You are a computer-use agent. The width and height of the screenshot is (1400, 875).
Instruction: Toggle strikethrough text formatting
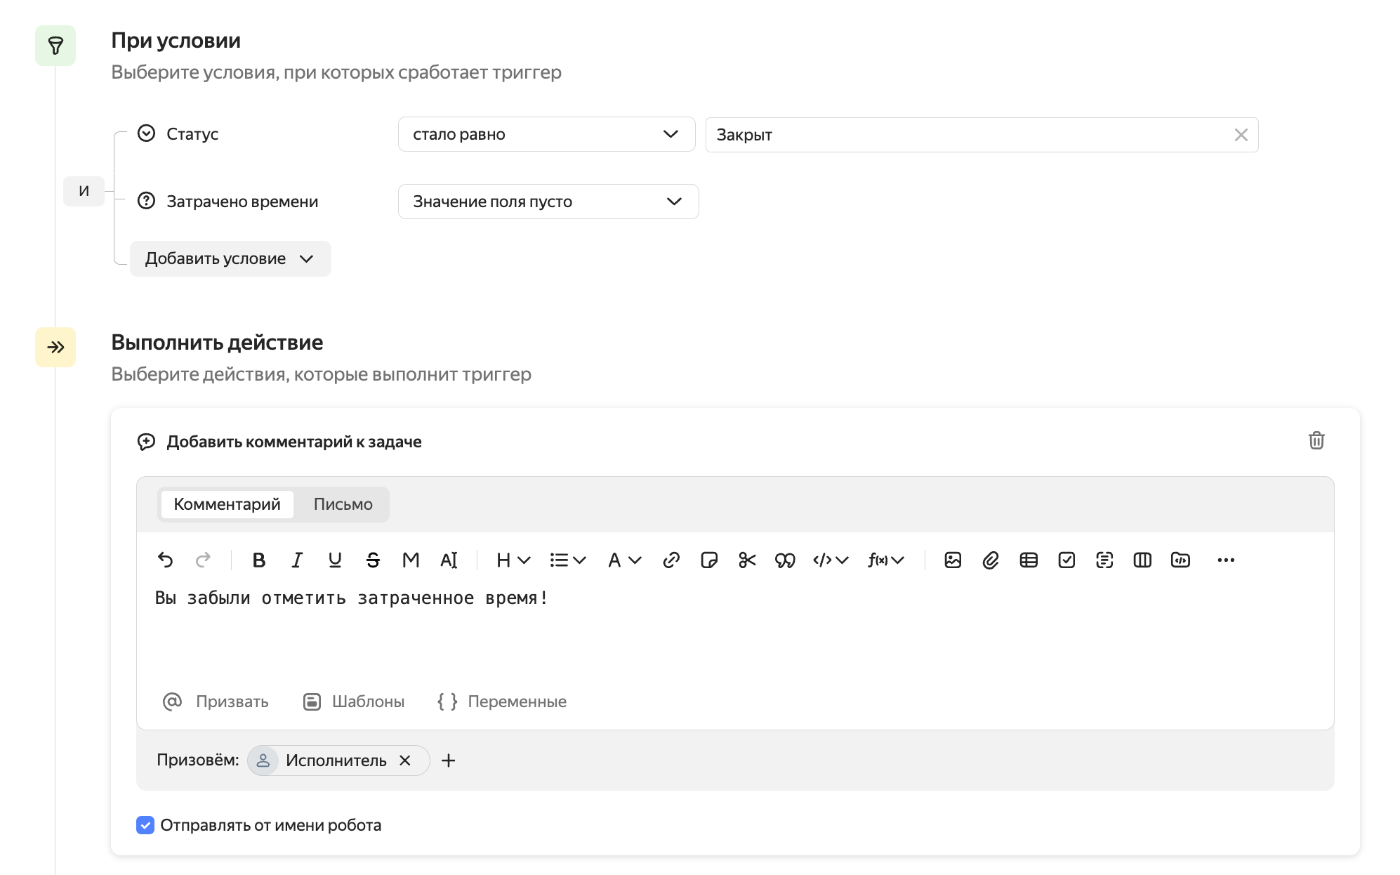373,560
